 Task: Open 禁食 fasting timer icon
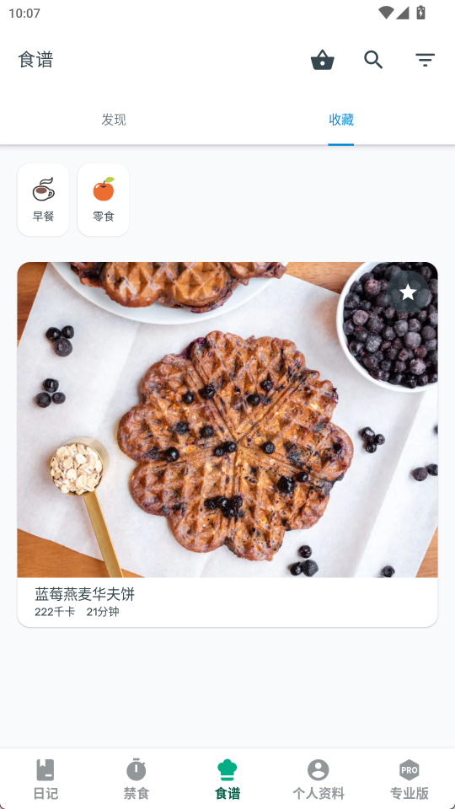(136, 769)
